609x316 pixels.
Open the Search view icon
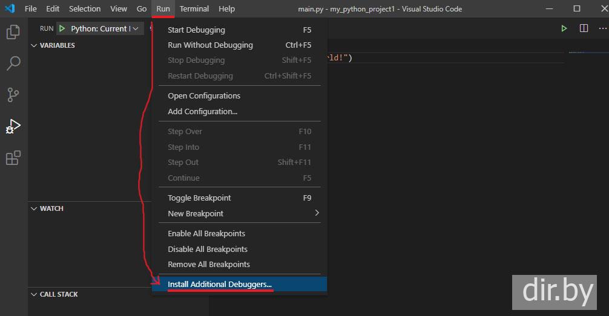(13, 63)
